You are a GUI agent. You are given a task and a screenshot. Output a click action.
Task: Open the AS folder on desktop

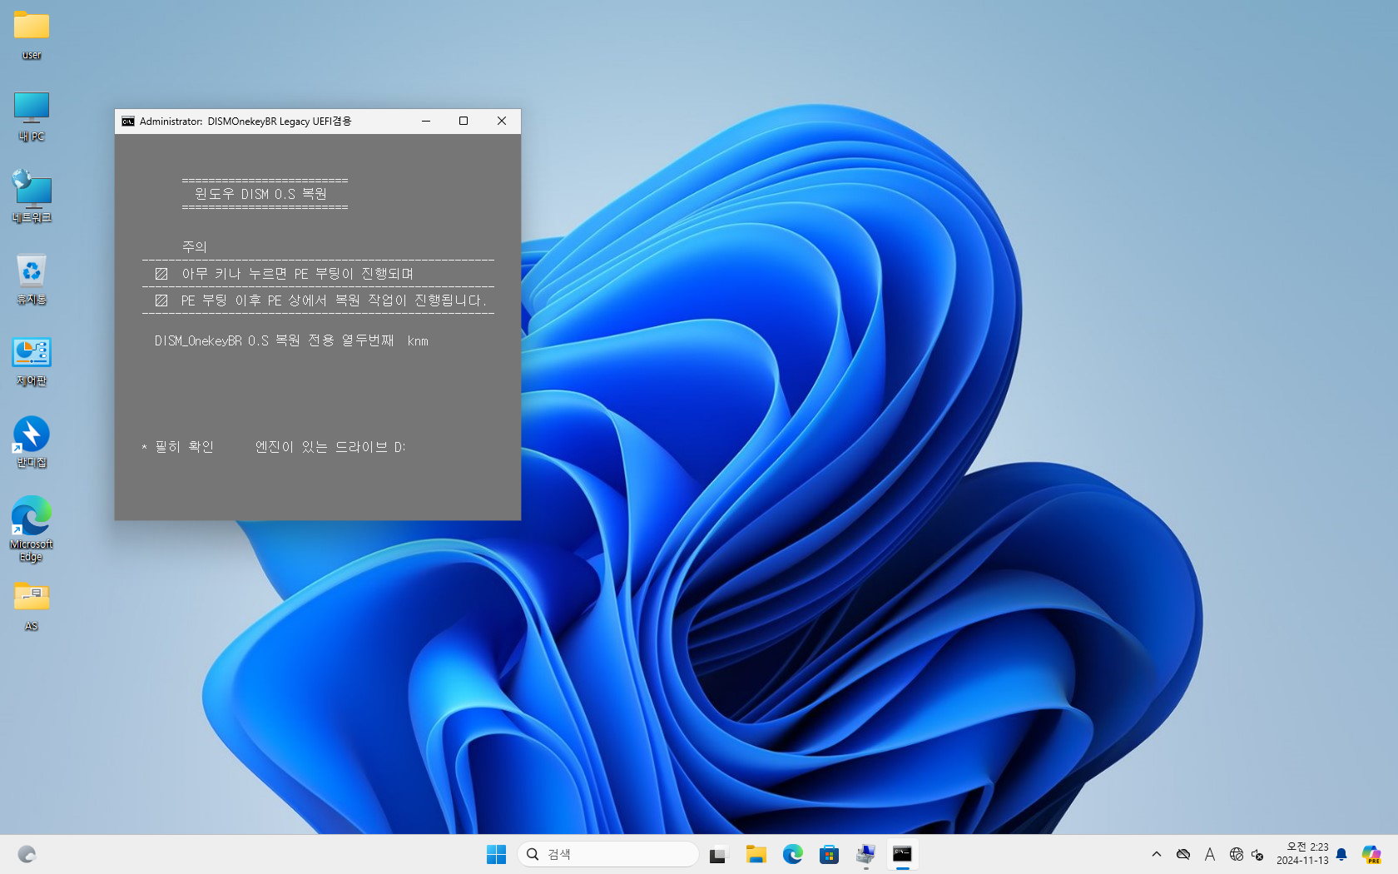[x=32, y=605]
